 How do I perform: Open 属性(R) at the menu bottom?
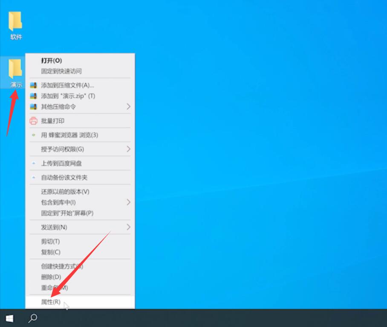coord(80,302)
